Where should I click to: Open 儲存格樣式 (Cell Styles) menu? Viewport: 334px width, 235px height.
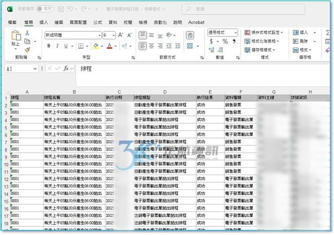pos(259,50)
